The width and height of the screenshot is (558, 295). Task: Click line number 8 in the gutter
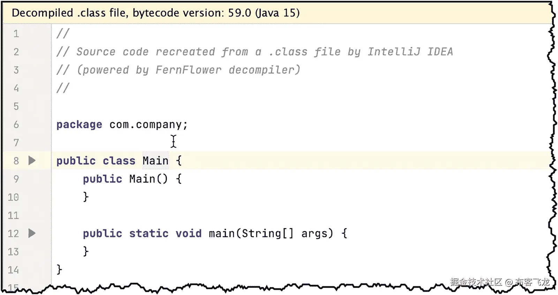coord(16,160)
